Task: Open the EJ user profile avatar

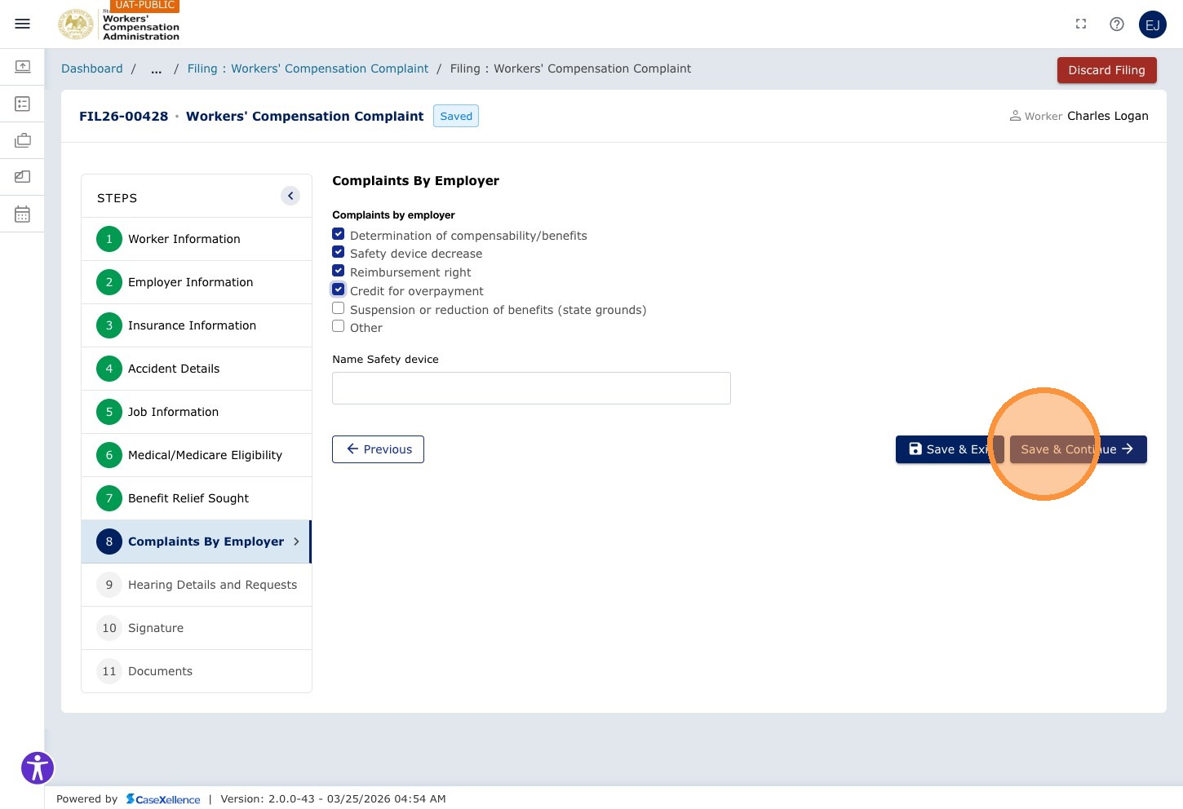Action: click(x=1153, y=24)
